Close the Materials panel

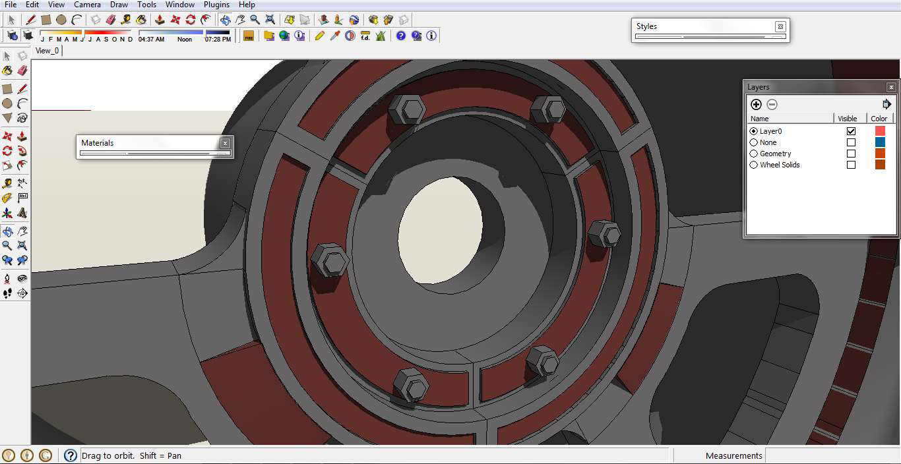(x=225, y=143)
